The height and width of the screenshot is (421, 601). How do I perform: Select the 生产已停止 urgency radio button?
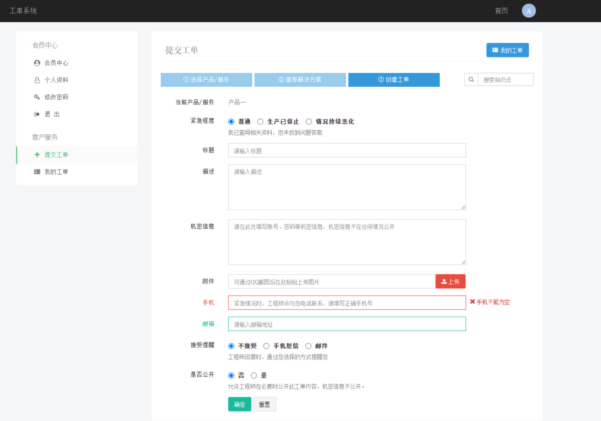(261, 121)
